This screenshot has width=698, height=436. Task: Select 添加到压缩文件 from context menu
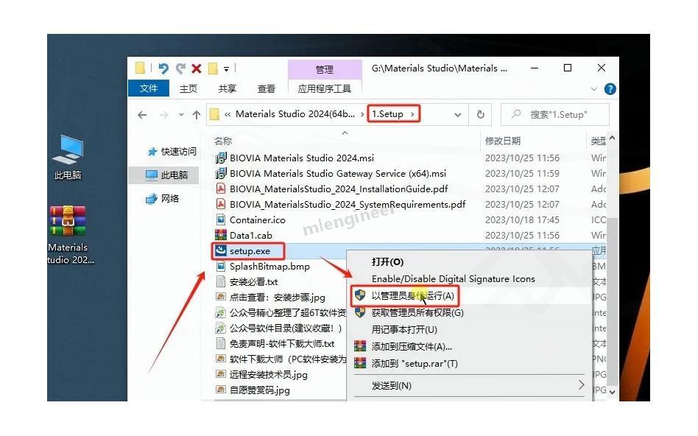(x=411, y=346)
